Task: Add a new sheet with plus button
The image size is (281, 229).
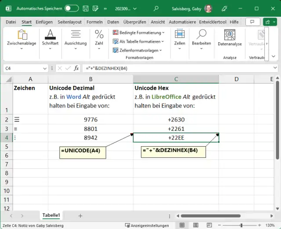Action: (80, 216)
